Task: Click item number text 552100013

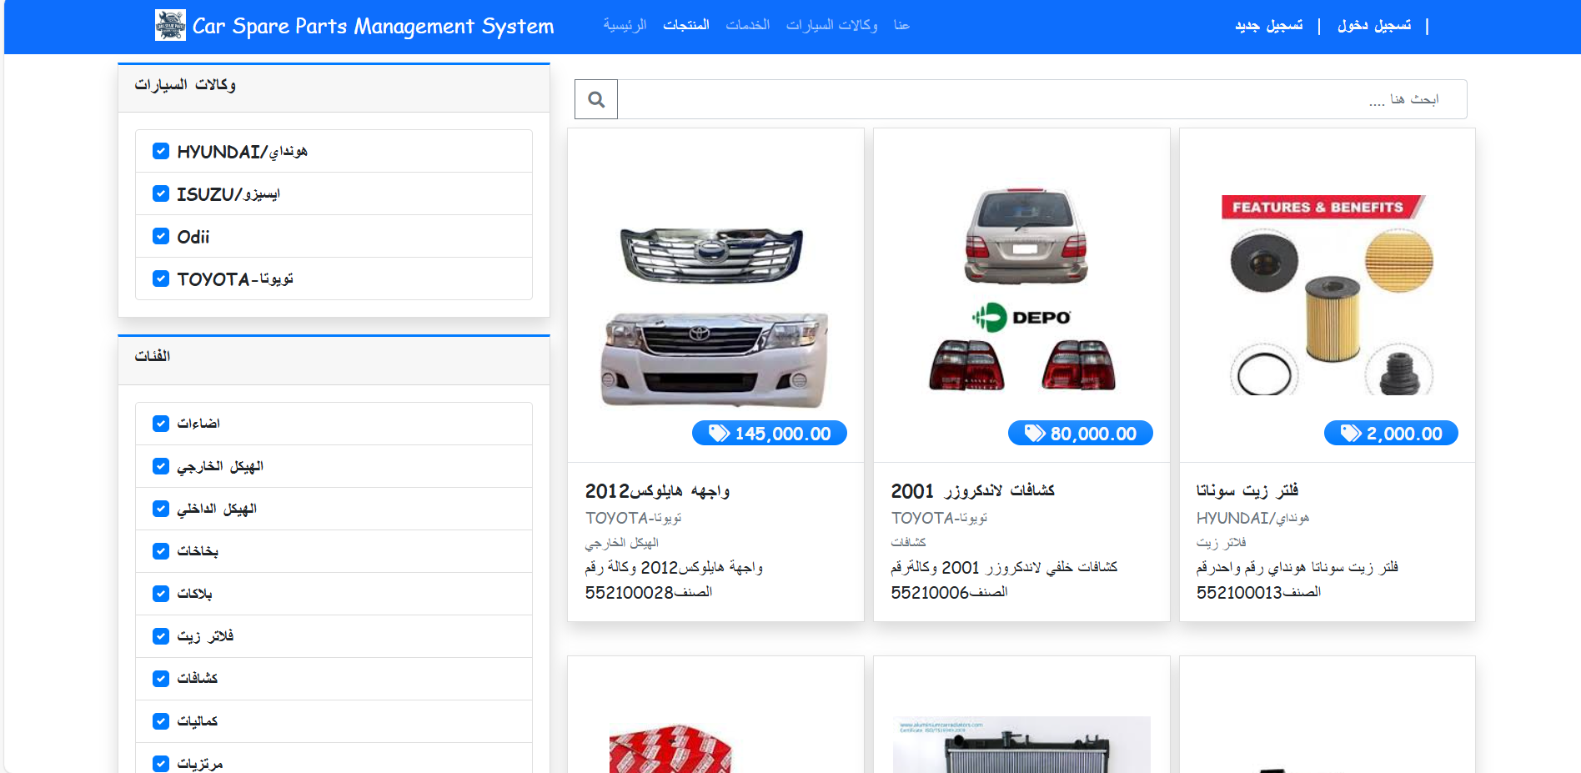Action: [x=1239, y=593]
